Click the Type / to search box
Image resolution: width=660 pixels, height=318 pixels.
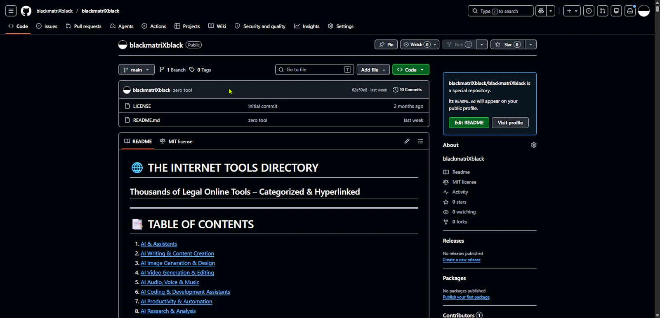(500, 11)
